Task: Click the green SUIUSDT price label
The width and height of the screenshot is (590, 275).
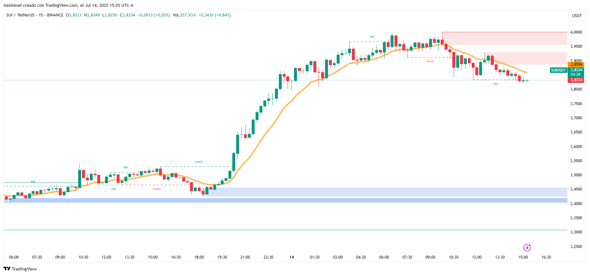Action: (558, 70)
